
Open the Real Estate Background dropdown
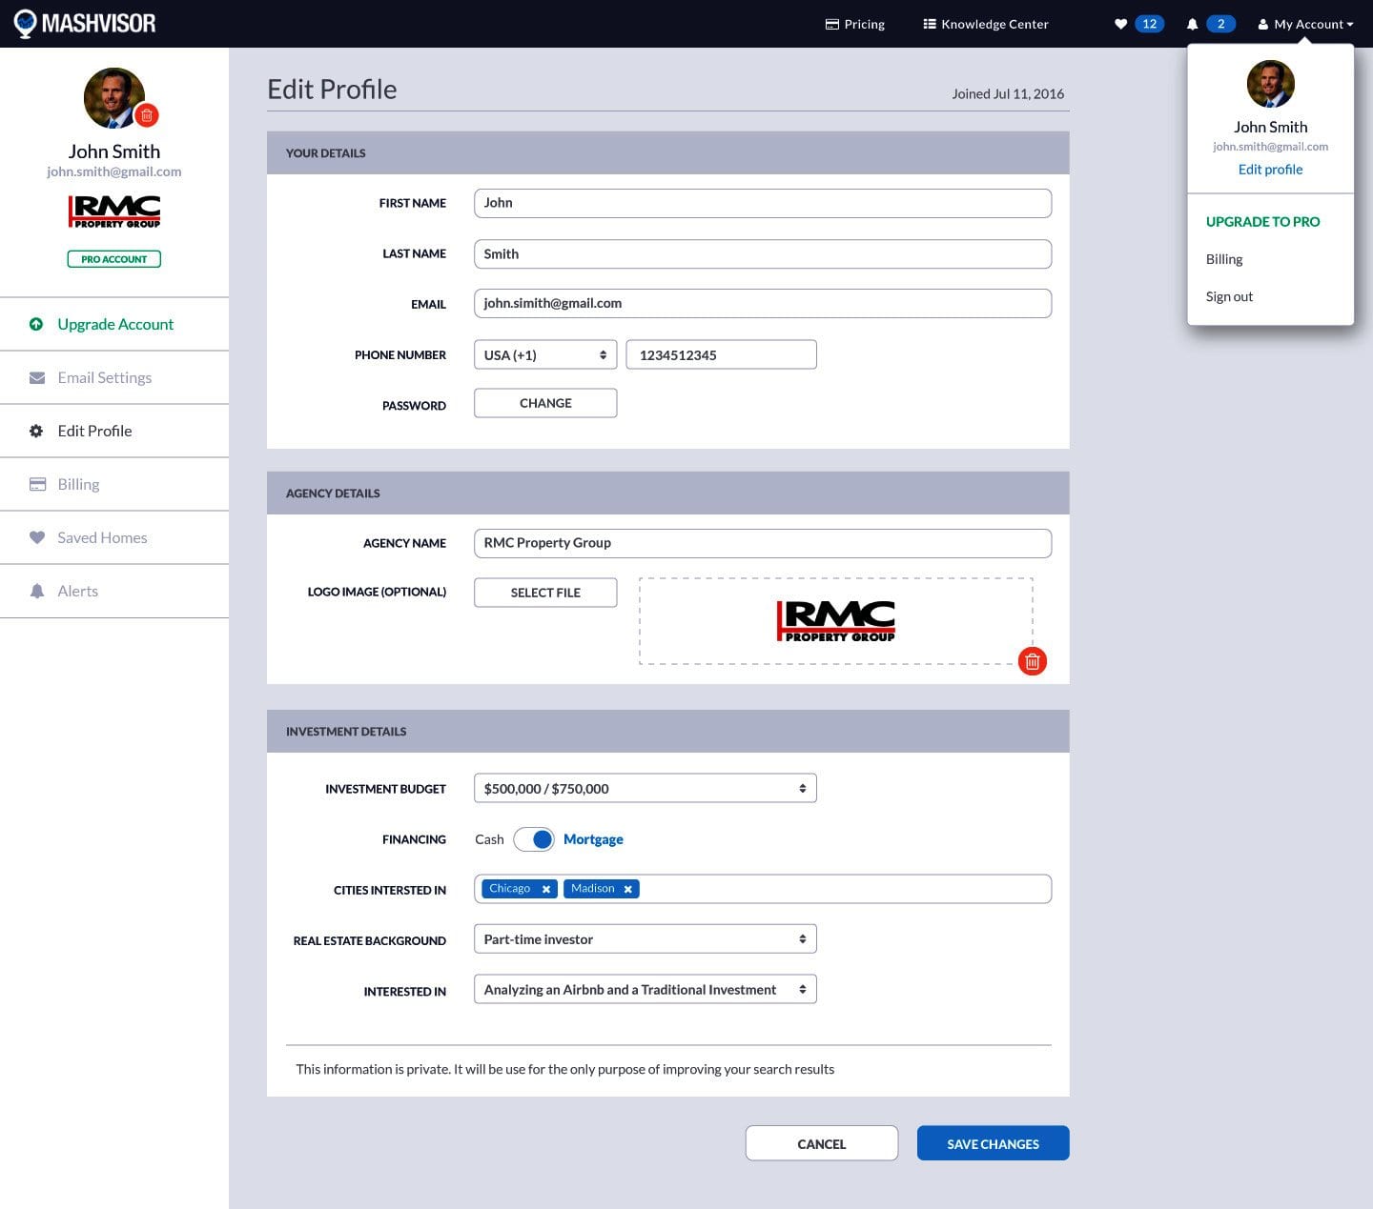point(645,939)
